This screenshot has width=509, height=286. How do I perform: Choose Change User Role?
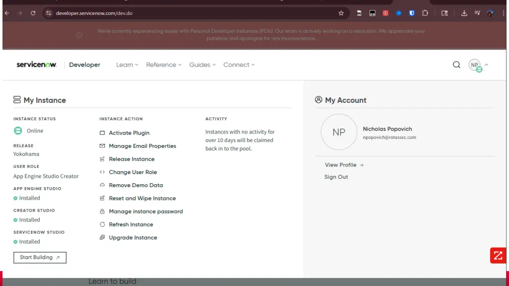point(133,172)
